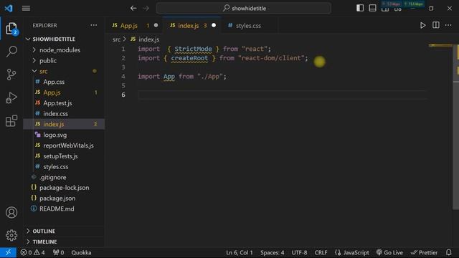Go forward with the right arrow
This screenshot has width=459, height=258.
146,8
